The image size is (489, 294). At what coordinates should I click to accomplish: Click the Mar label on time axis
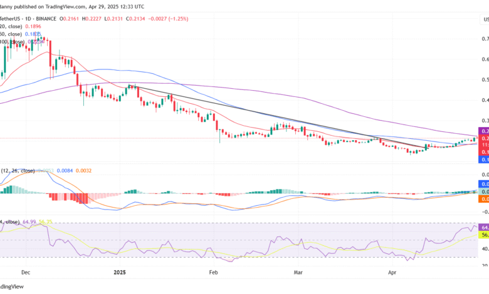click(x=297, y=273)
